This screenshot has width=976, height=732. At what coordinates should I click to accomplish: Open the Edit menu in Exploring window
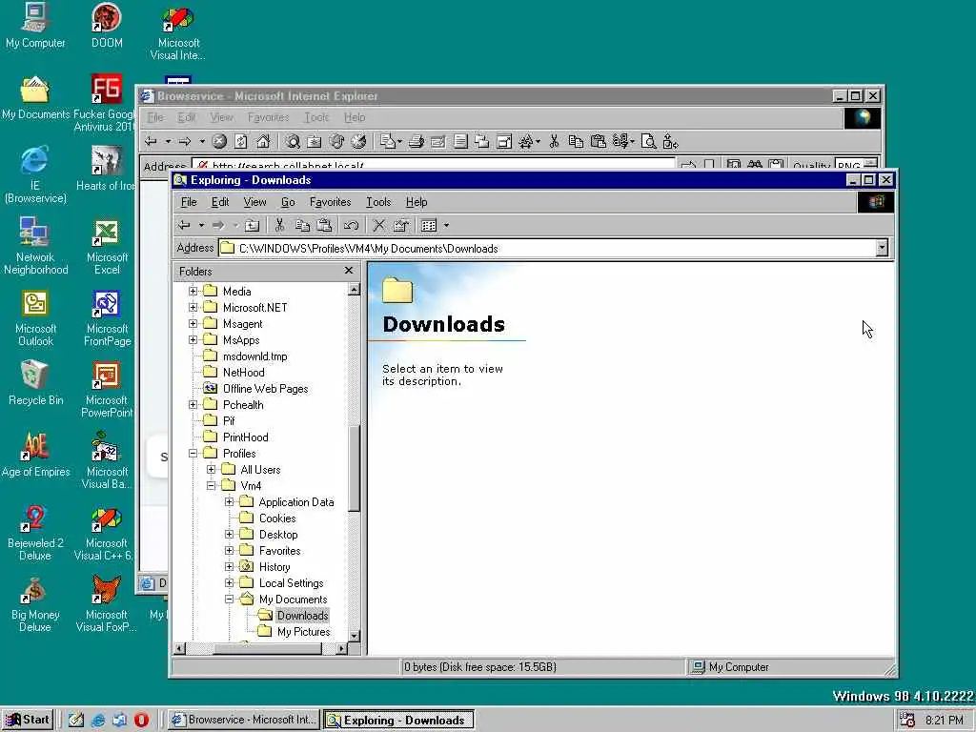220,202
